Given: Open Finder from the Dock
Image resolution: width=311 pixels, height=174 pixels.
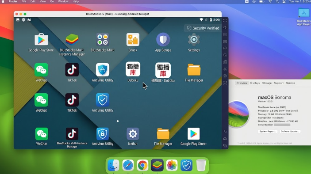Looking at the screenshot, I should click(x=113, y=165).
